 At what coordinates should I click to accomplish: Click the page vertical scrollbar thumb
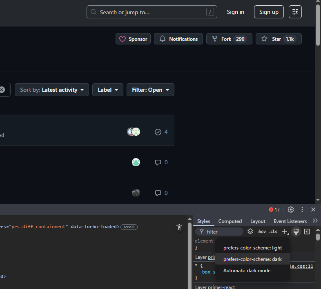[318, 26]
